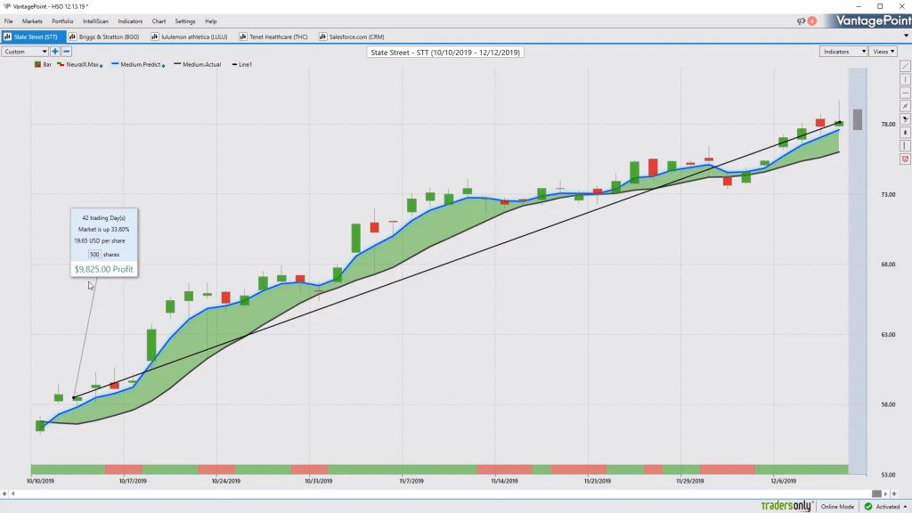Screen dimensions: 912x513
Task: Open the Custom range dropdown
Action: [25, 52]
